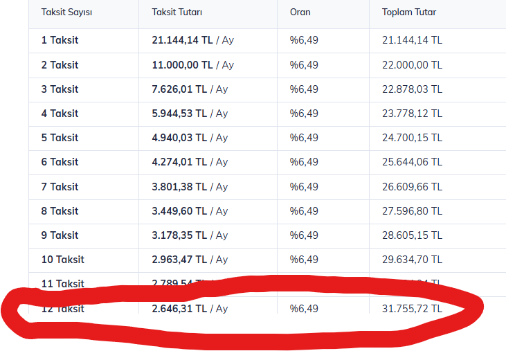
Task: Select the 3.449,60 TL / Ay installment amount
Action: (x=190, y=211)
